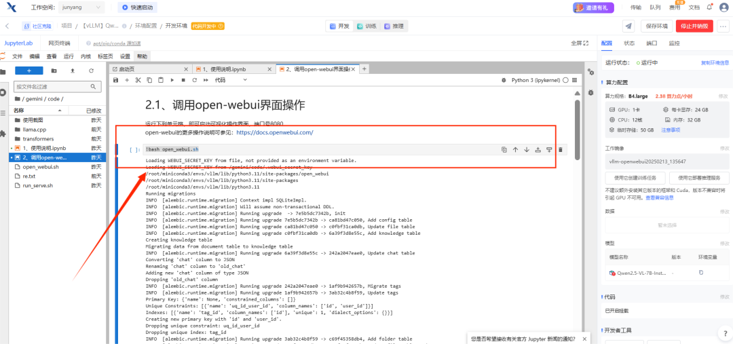The height and width of the screenshot is (344, 733).
Task: Click the 使用它创建训练任务 button
Action: [x=635, y=178]
